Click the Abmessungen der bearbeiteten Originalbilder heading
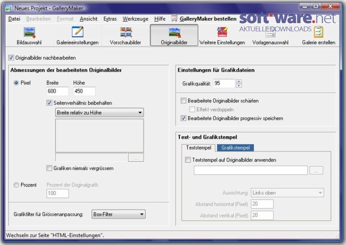The image size is (346, 245). click(x=66, y=70)
